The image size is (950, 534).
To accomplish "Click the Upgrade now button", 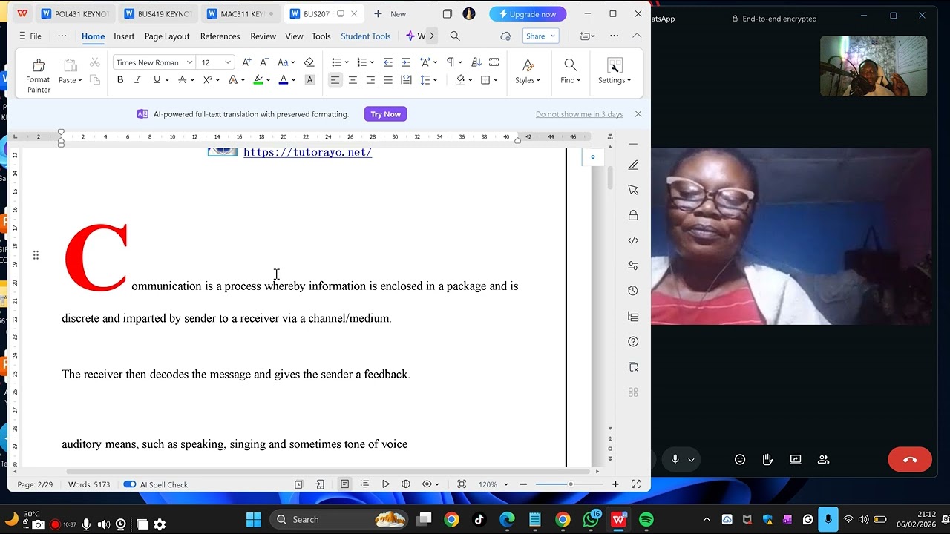I will [x=528, y=14].
